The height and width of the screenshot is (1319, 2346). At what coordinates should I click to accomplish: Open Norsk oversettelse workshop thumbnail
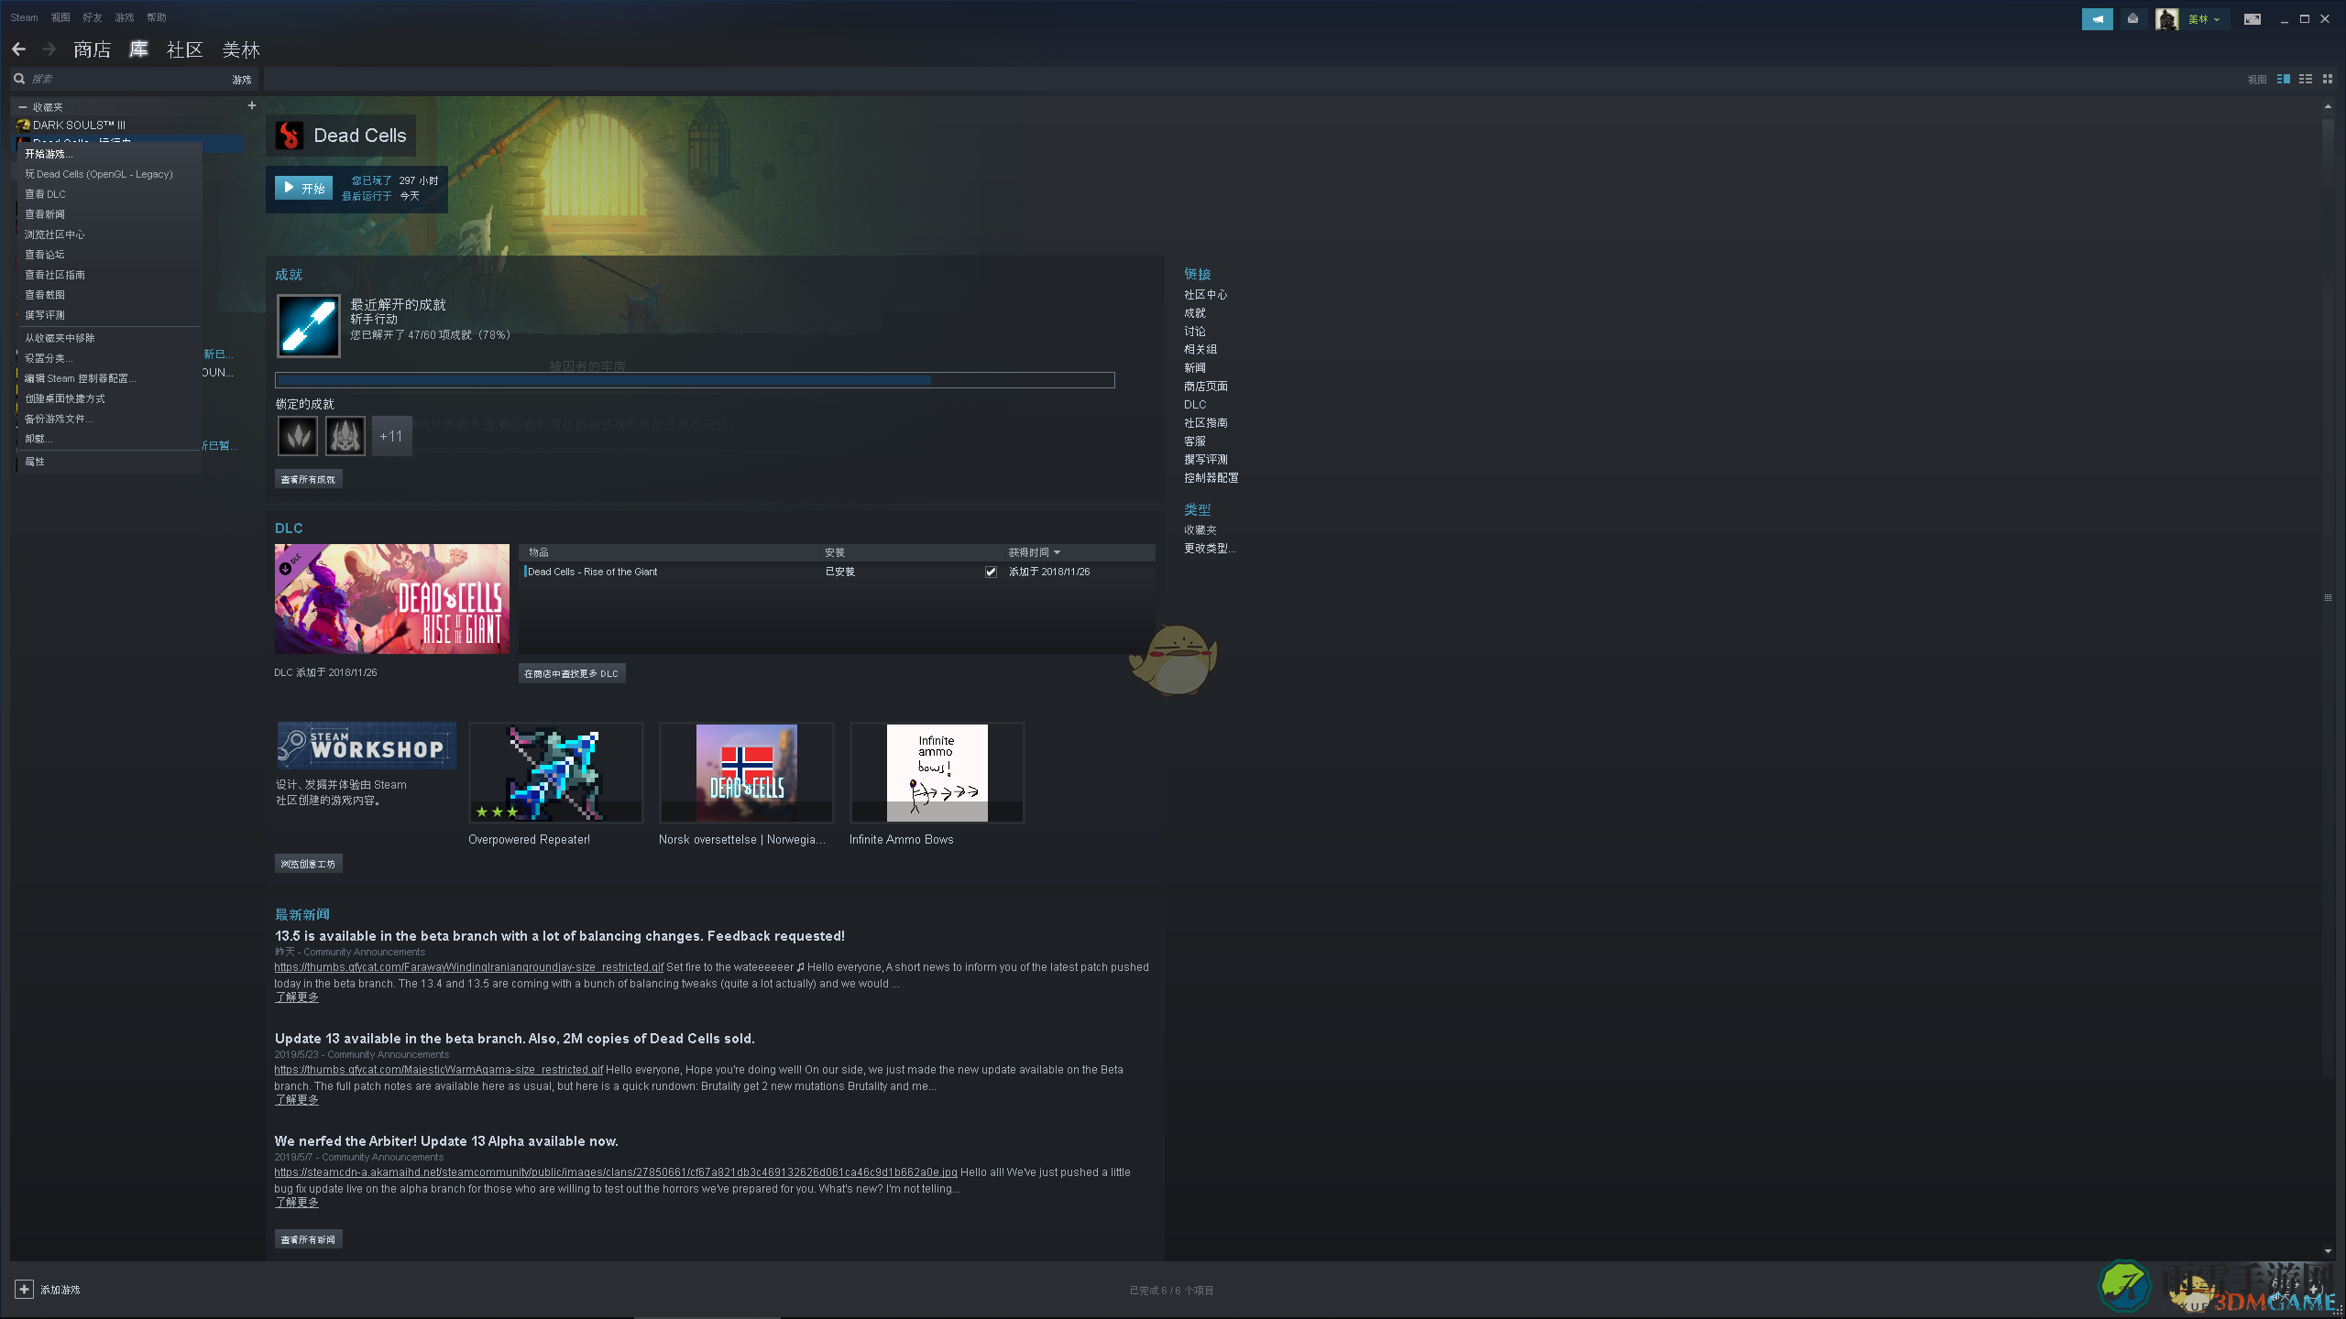[746, 772]
